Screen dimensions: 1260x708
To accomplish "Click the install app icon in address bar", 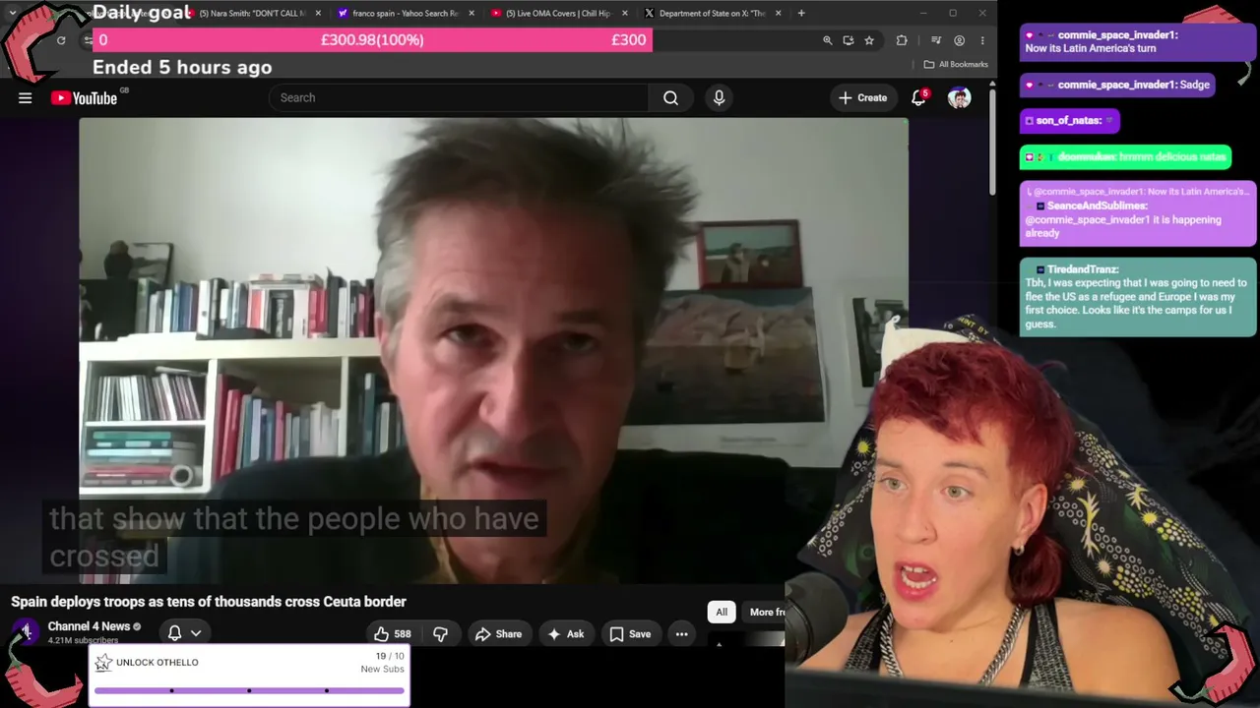I will (848, 40).
